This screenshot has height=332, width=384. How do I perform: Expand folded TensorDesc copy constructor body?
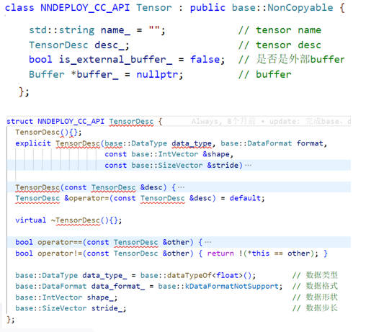pos(182,187)
